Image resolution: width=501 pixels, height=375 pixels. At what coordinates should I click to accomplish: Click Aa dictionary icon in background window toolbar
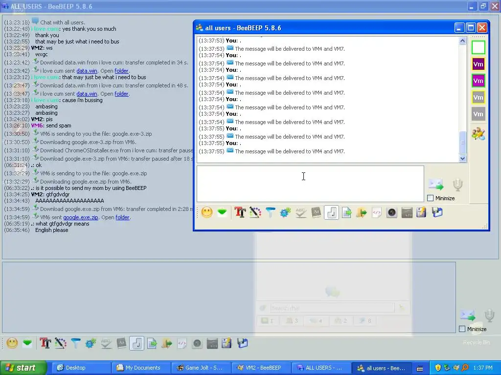[121, 343]
